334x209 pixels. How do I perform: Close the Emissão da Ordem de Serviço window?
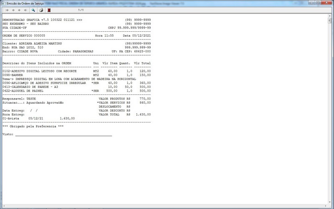click(x=326, y=3)
